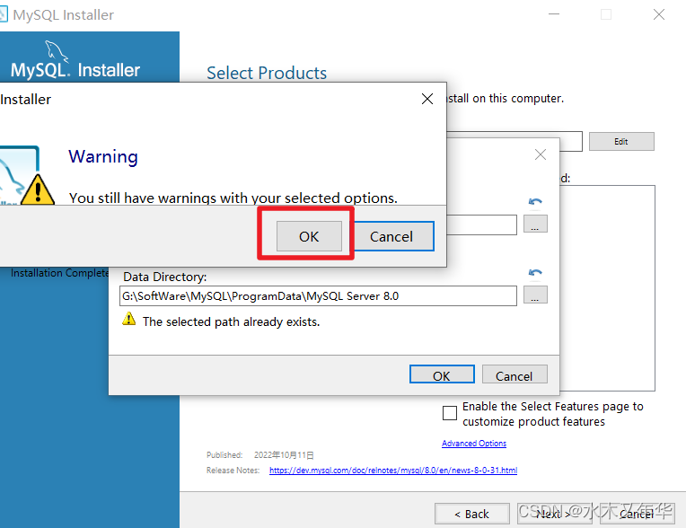
Task: Click the path already exists warning icon
Action: pyautogui.click(x=128, y=319)
